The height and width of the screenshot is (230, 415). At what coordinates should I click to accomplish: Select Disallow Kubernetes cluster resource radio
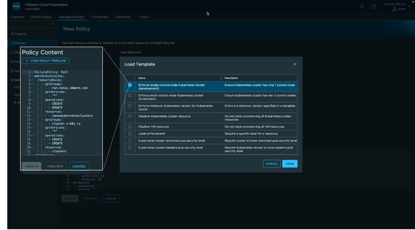[x=130, y=116]
